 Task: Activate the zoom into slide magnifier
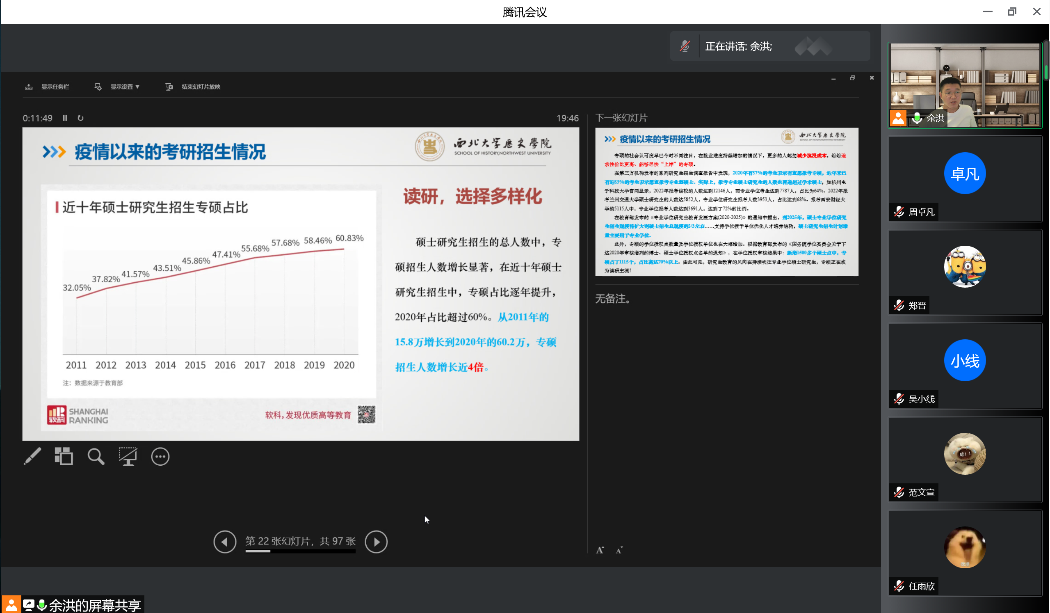(96, 456)
